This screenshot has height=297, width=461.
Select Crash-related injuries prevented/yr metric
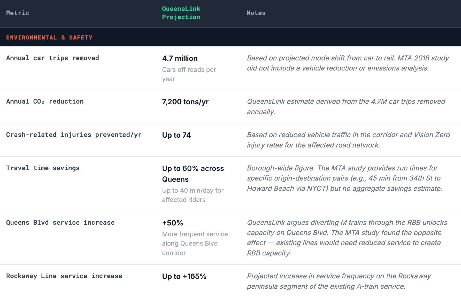pos(74,135)
